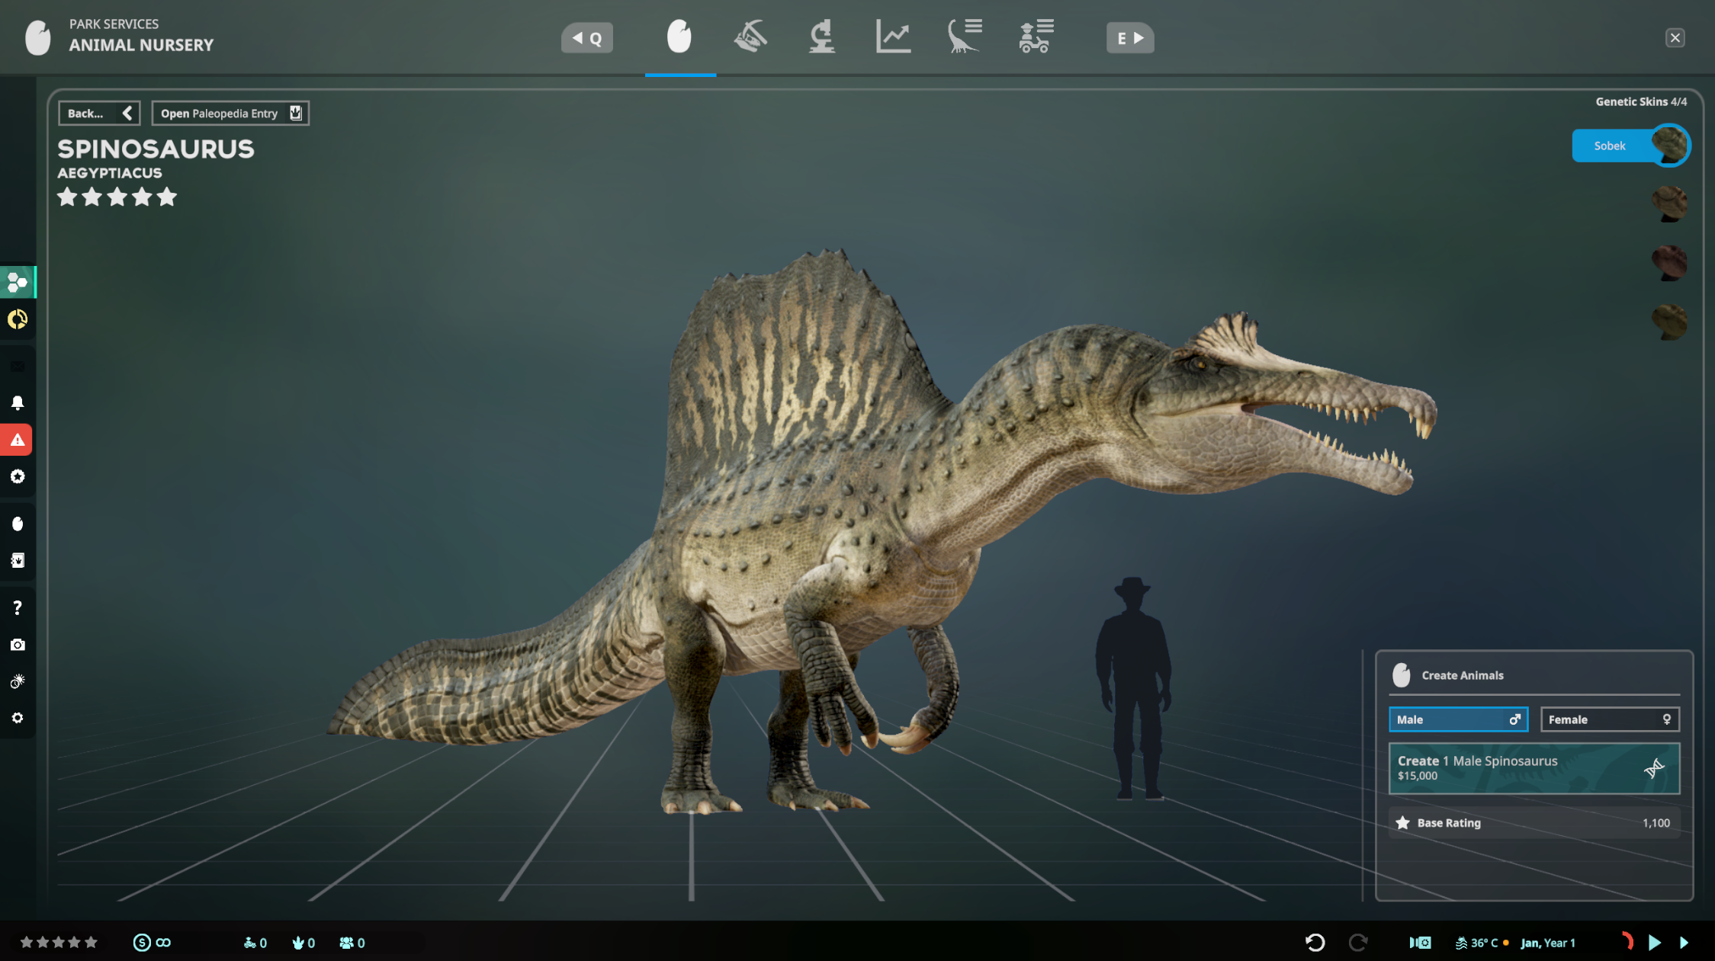Open the Paleopedia book icon in sidebar
Screen dimensions: 1715x961
[18, 561]
